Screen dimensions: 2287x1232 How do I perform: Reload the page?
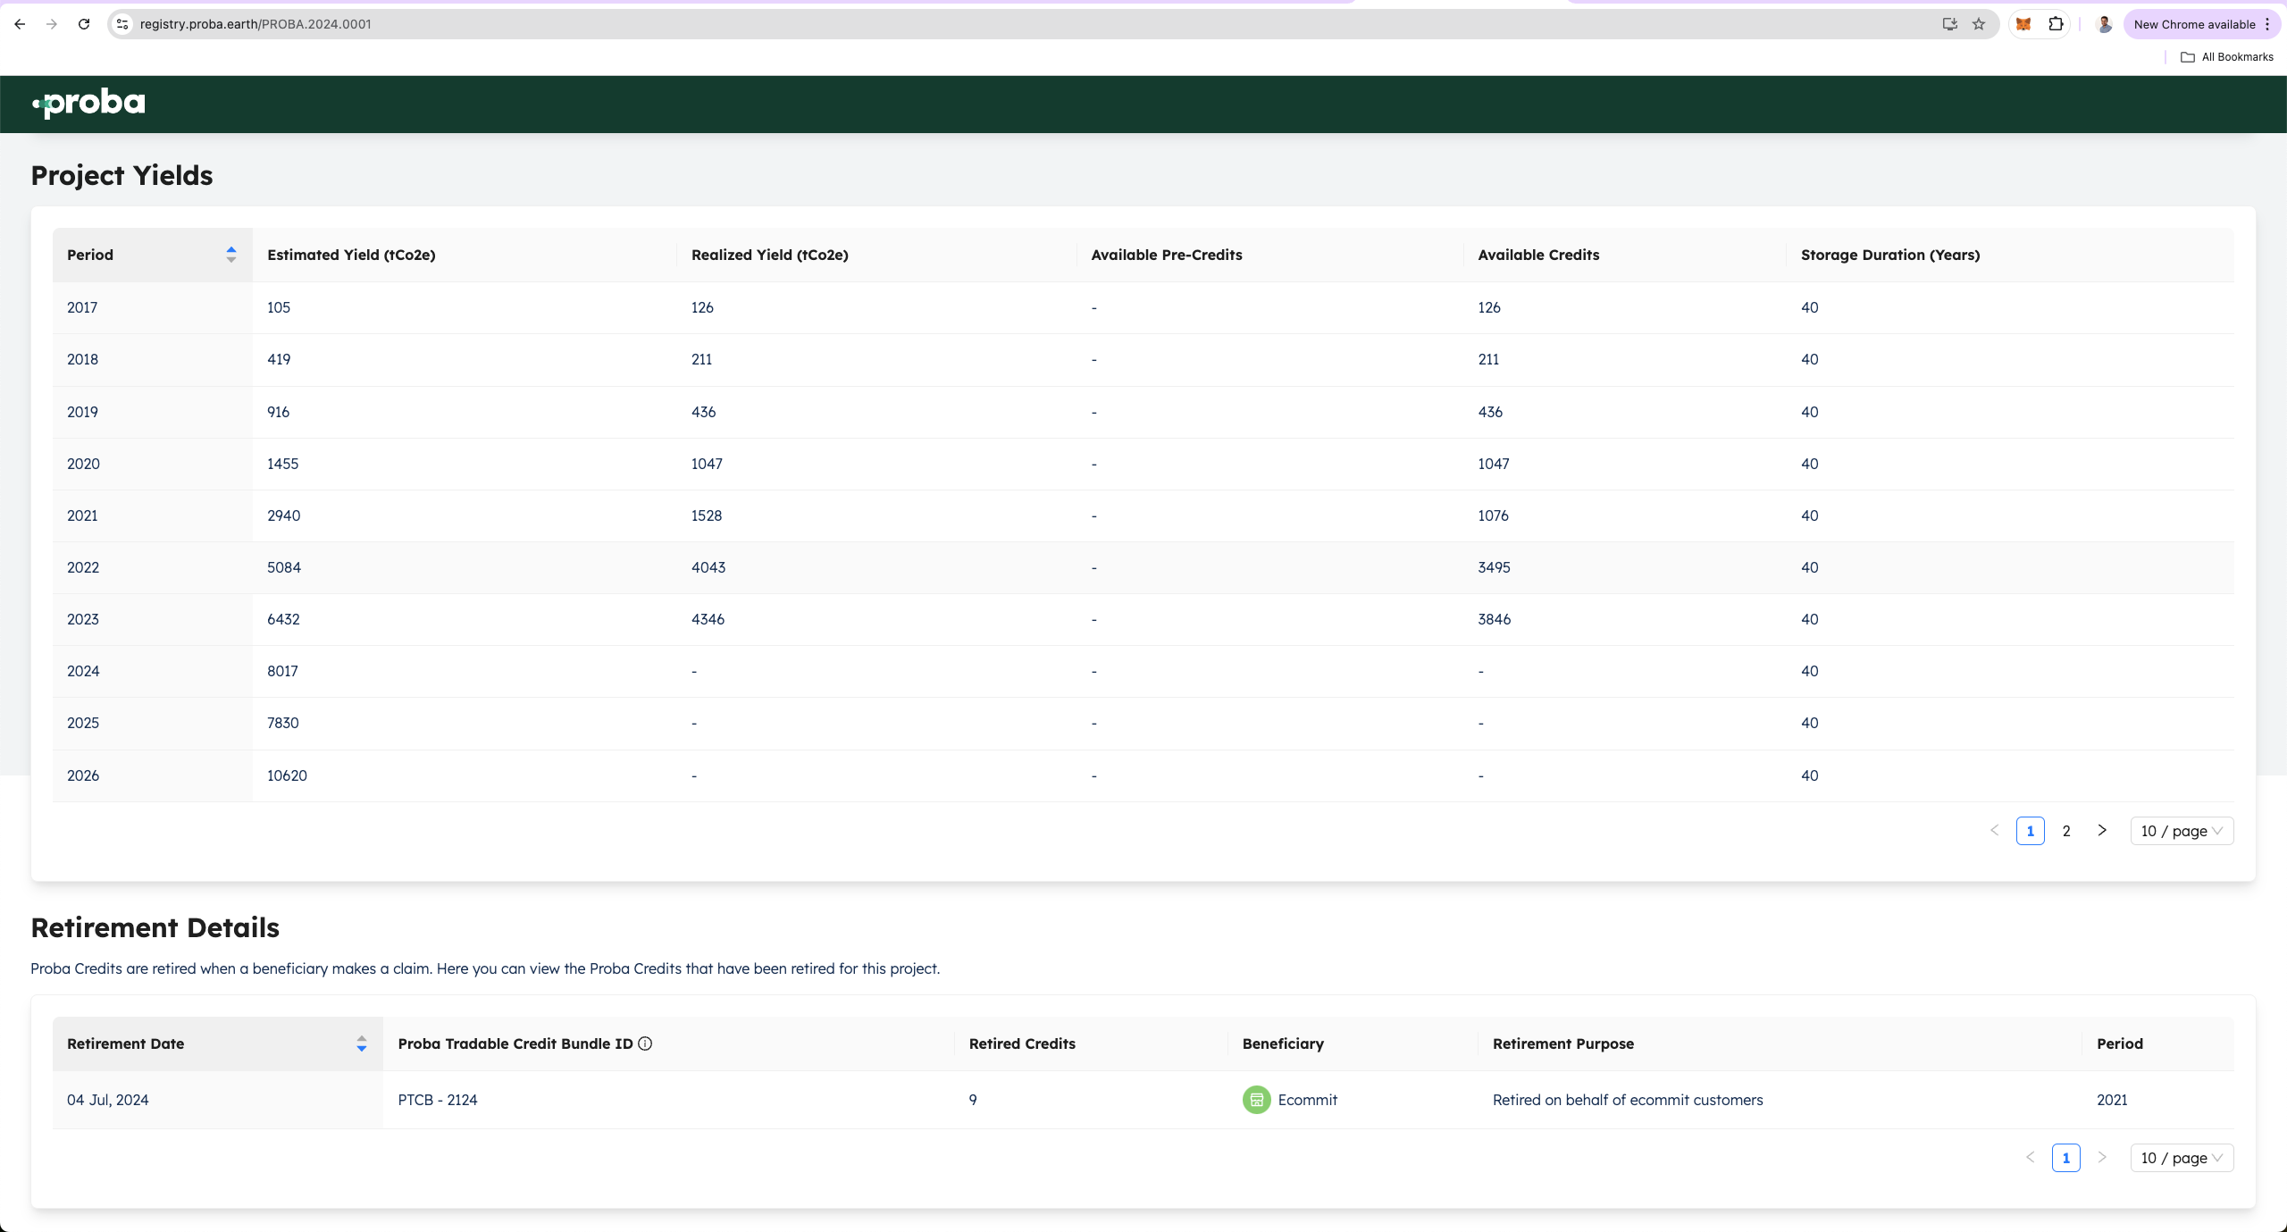tap(84, 24)
